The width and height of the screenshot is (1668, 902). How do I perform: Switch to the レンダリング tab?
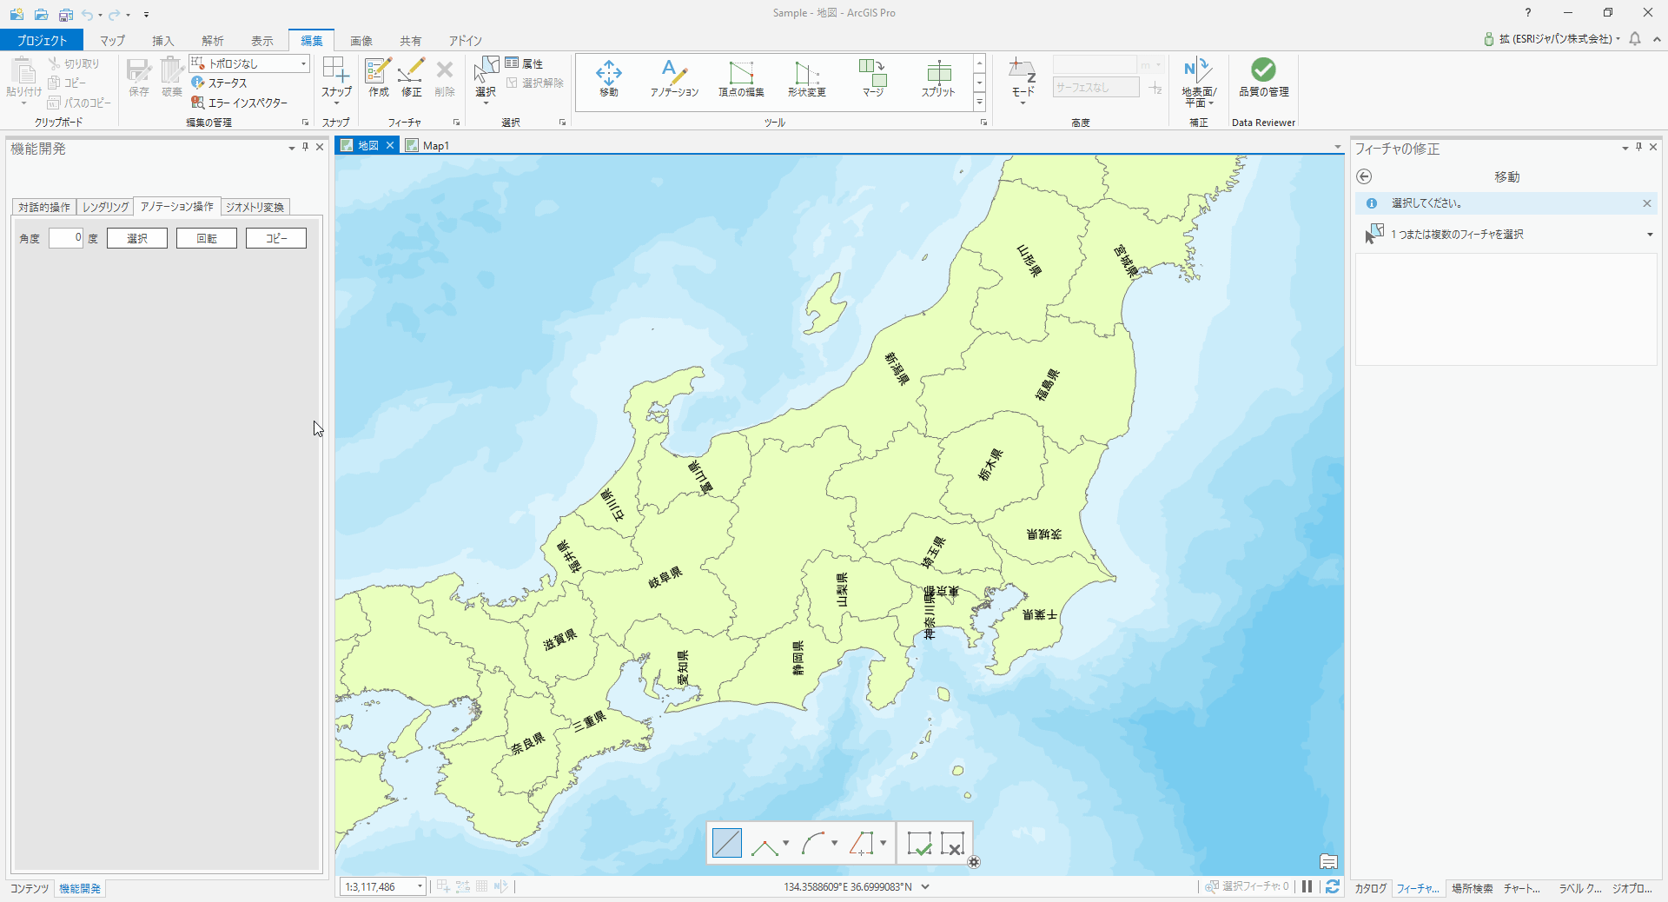106,207
